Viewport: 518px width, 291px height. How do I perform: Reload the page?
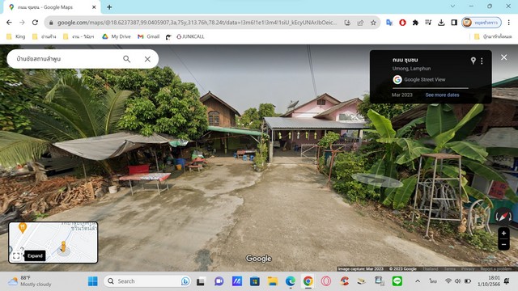click(x=35, y=23)
